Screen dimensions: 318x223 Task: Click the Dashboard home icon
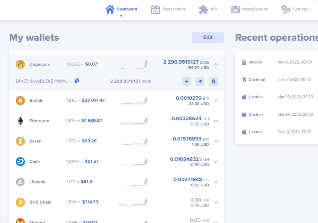[110, 9]
